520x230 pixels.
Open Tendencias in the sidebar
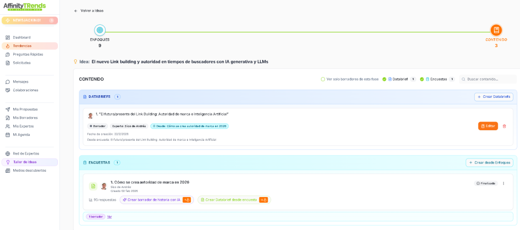pos(22,46)
